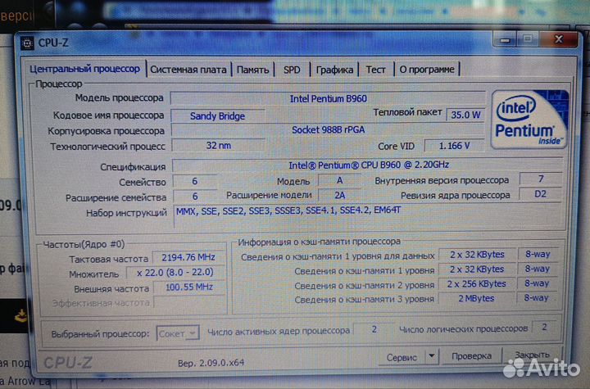Click the active cores count value 2
This screenshot has height=389, width=590.
(x=374, y=329)
